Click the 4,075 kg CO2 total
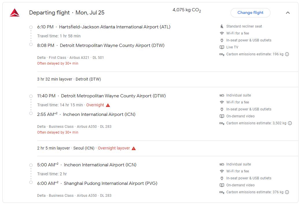 pos(187,10)
